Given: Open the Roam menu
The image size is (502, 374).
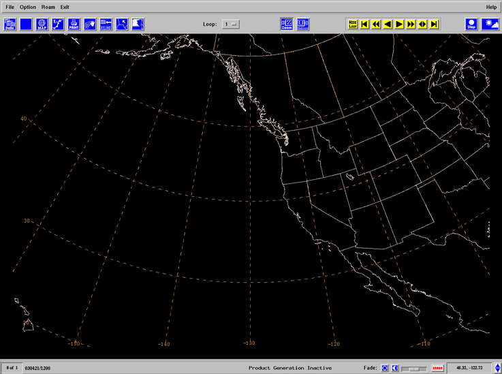Looking at the screenshot, I should point(48,7).
